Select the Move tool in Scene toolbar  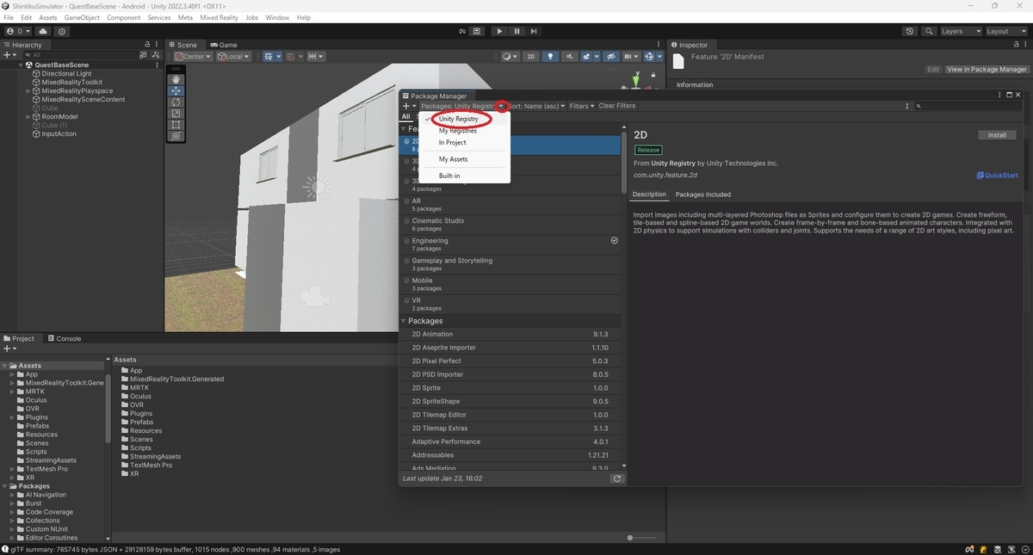point(176,90)
